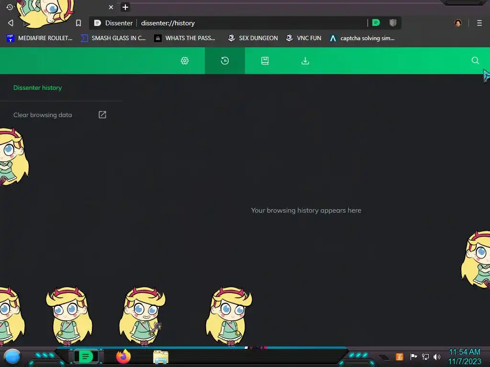Select Dissenter history in sidebar
Viewport: 490px width, 367px height.
37,88
